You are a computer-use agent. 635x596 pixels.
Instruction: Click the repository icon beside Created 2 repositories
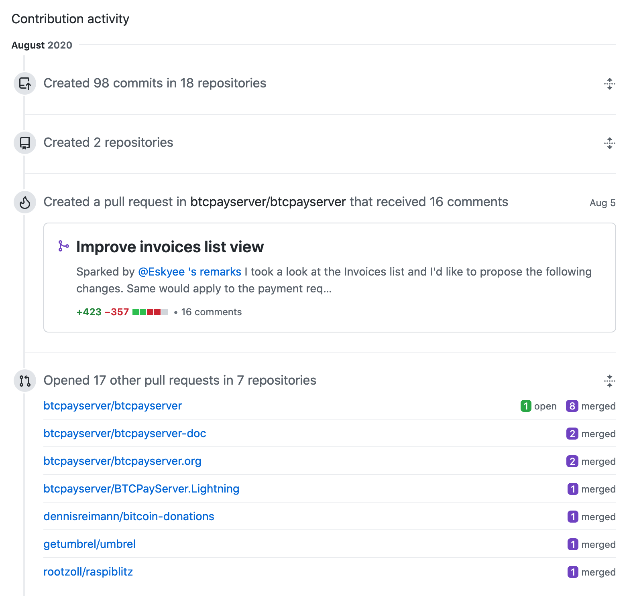(25, 143)
